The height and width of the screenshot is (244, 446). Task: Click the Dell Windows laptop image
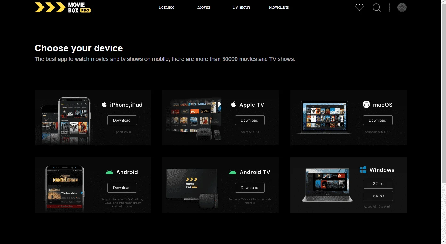327,185
